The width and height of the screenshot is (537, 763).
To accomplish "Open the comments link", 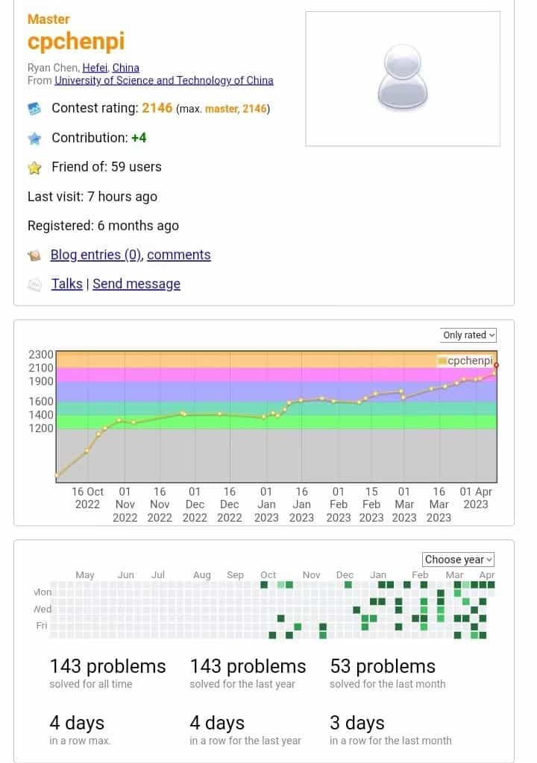I will (179, 255).
